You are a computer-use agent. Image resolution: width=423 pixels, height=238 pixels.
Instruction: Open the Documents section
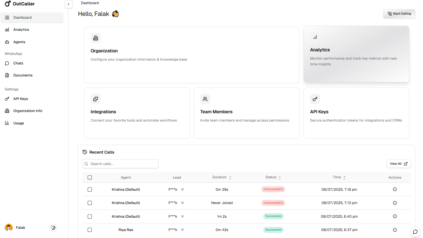[x=23, y=75]
